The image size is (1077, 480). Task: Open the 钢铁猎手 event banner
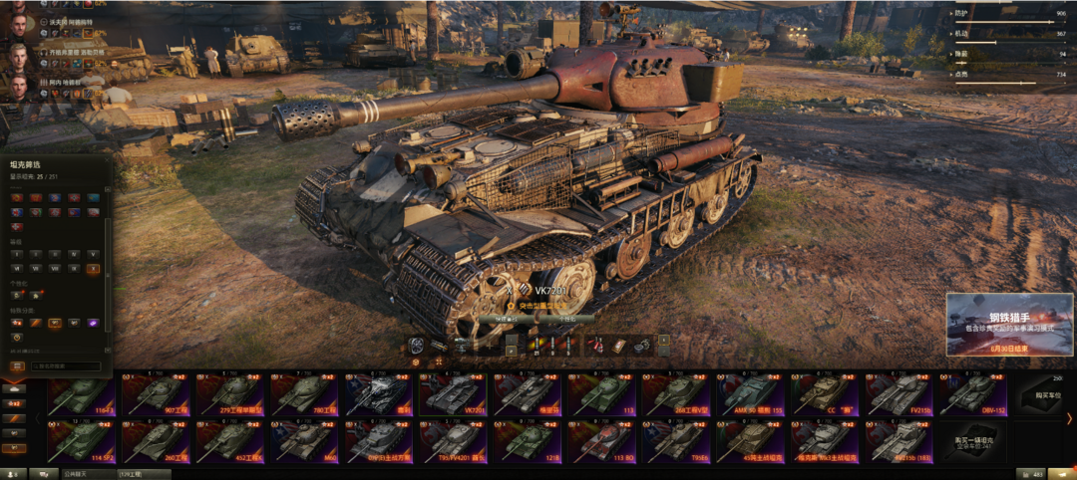(x=1009, y=325)
